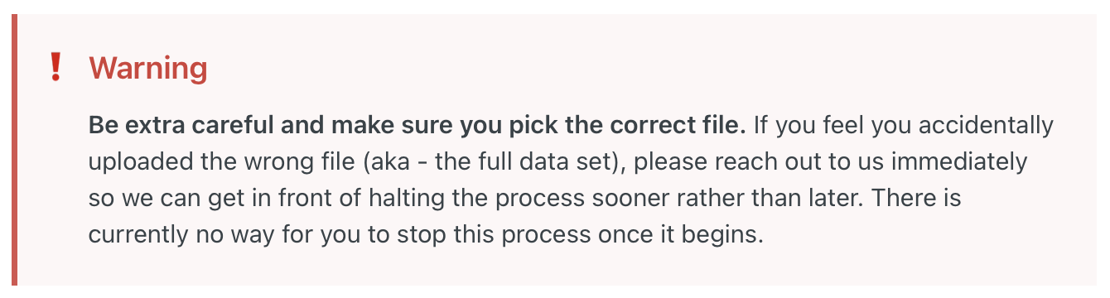Click the red vertical bar on callout edge
The width and height of the screenshot is (1110, 298).
(15, 149)
